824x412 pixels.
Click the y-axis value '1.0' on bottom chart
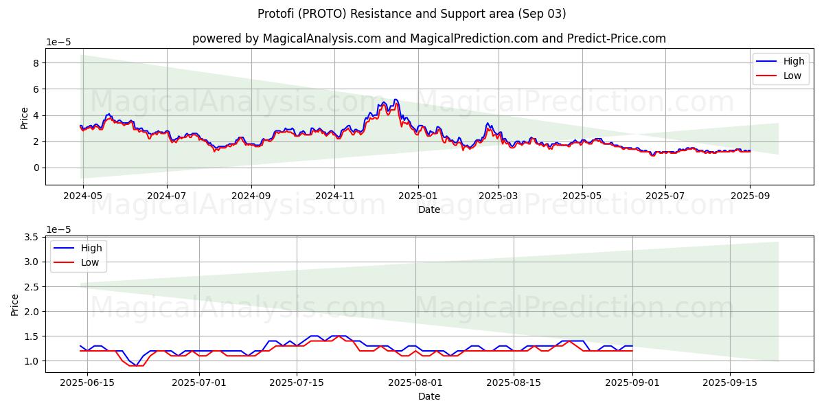[x=32, y=361]
